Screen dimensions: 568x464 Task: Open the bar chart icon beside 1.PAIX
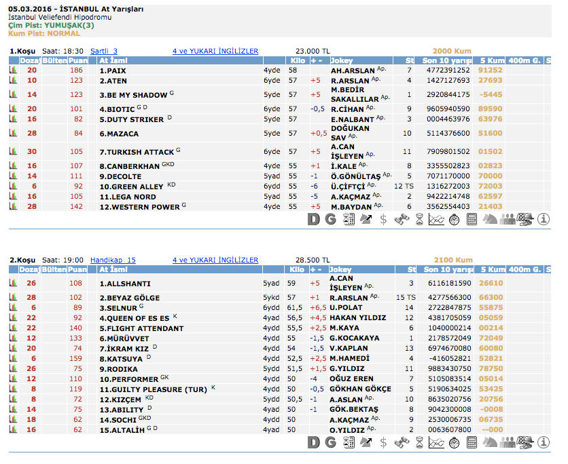click(12, 70)
